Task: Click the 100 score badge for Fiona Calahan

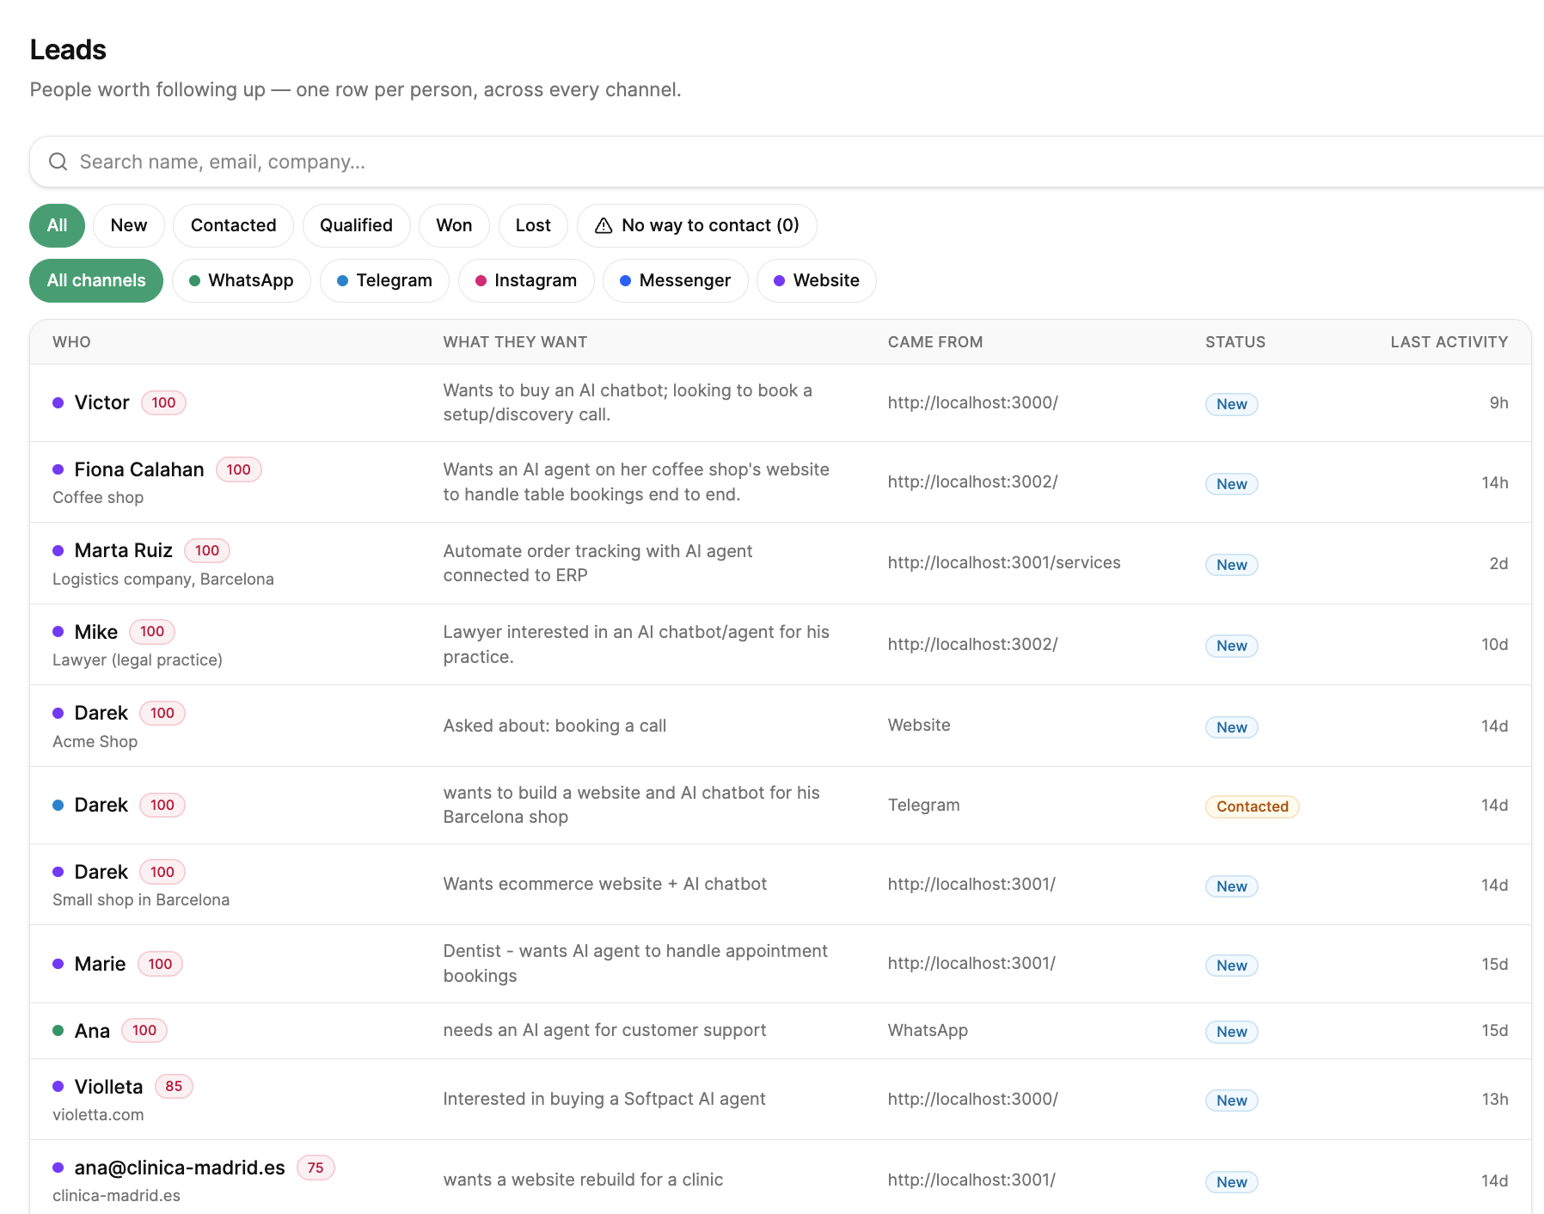Action: tap(238, 469)
